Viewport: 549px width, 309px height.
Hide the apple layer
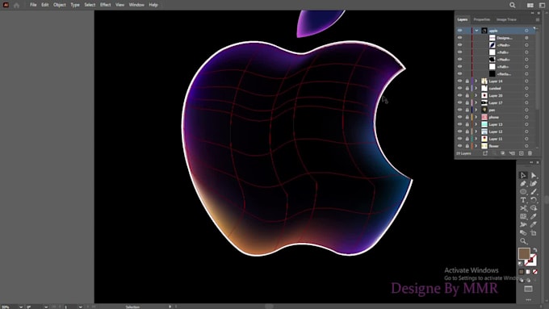coord(459,31)
